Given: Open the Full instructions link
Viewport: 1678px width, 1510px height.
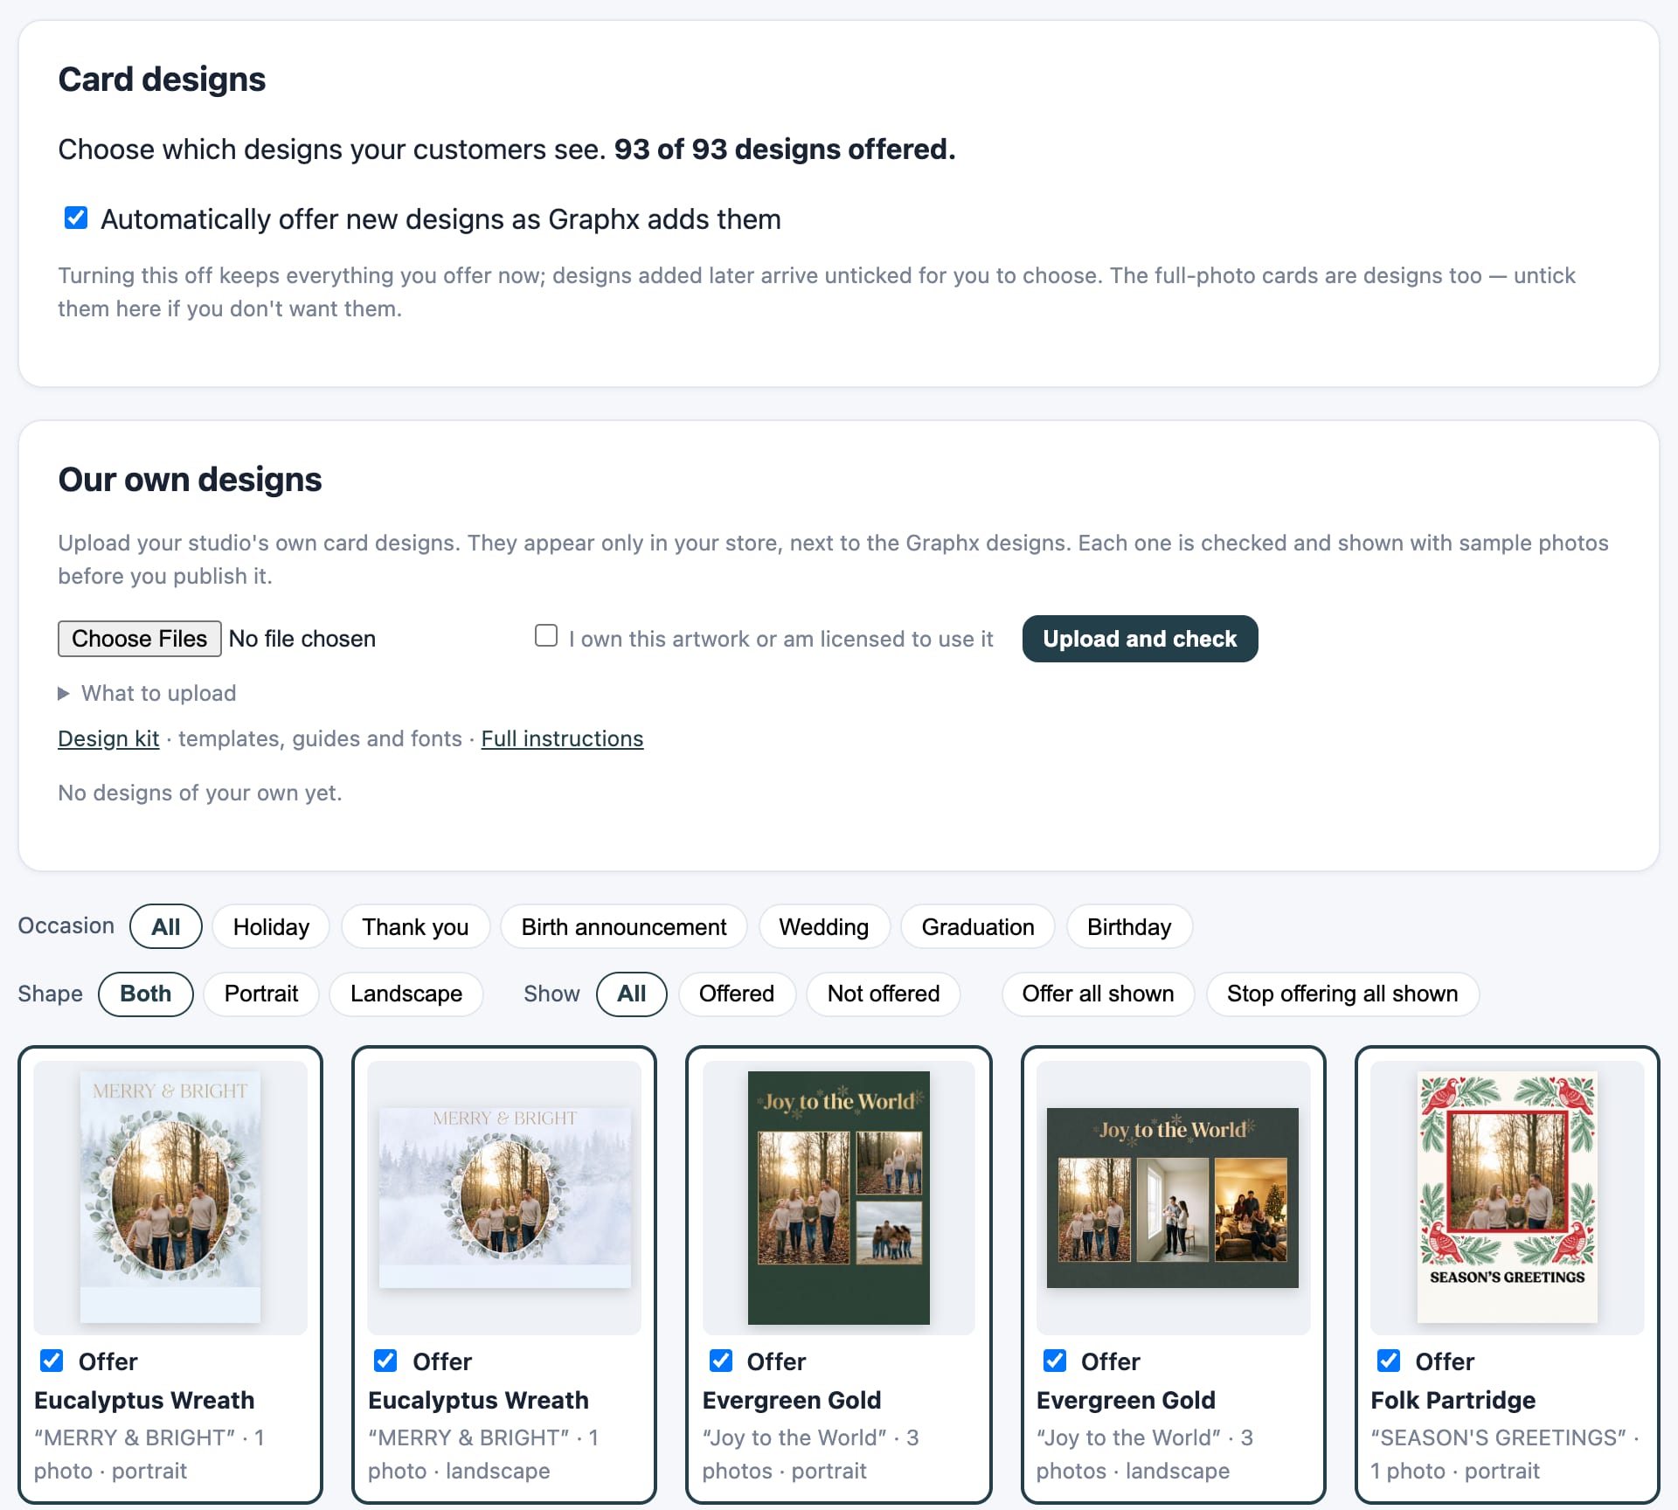Looking at the screenshot, I should [x=562, y=738].
